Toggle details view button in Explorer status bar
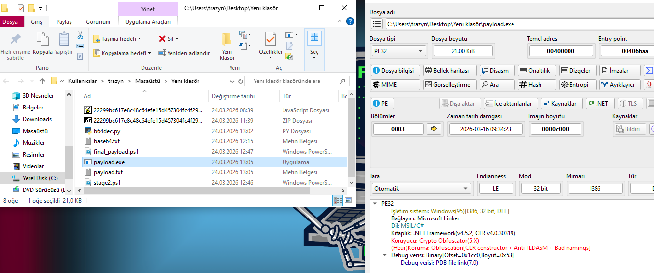Image resolution: width=654 pixels, height=273 pixels. point(338,200)
